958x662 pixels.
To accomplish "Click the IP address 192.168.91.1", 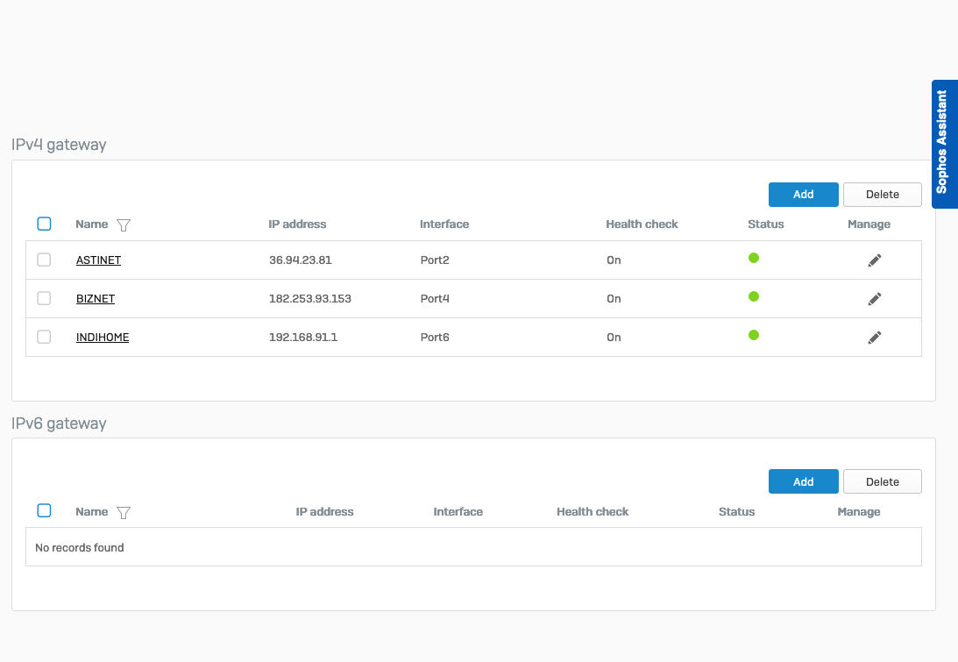I will click(303, 337).
